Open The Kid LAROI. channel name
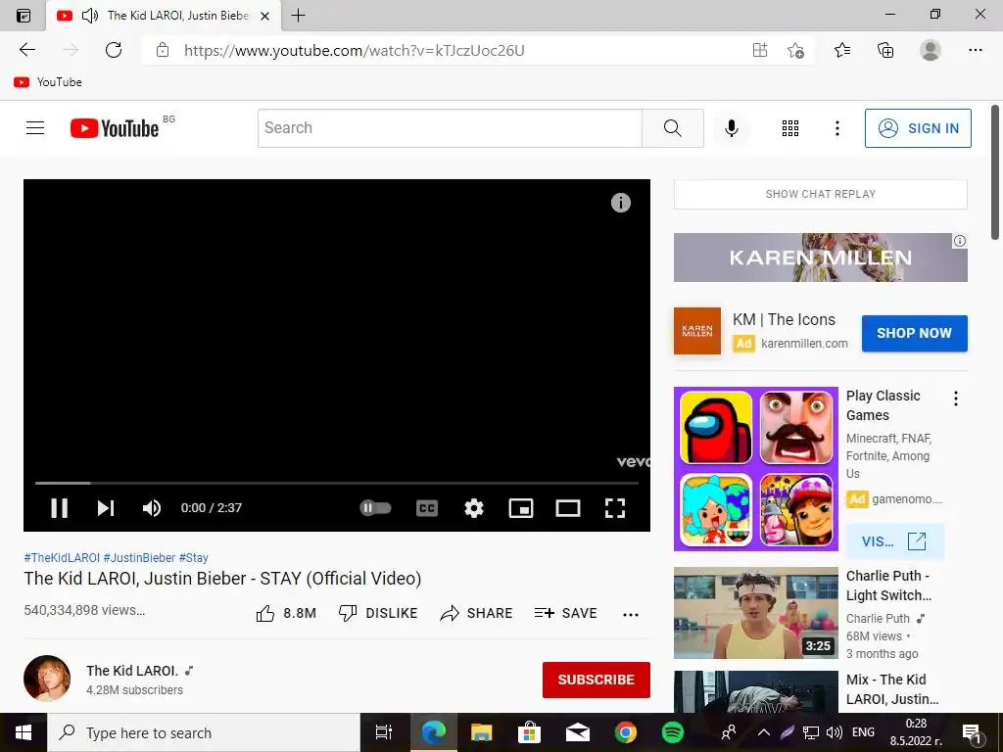1003x752 pixels. tap(132, 671)
